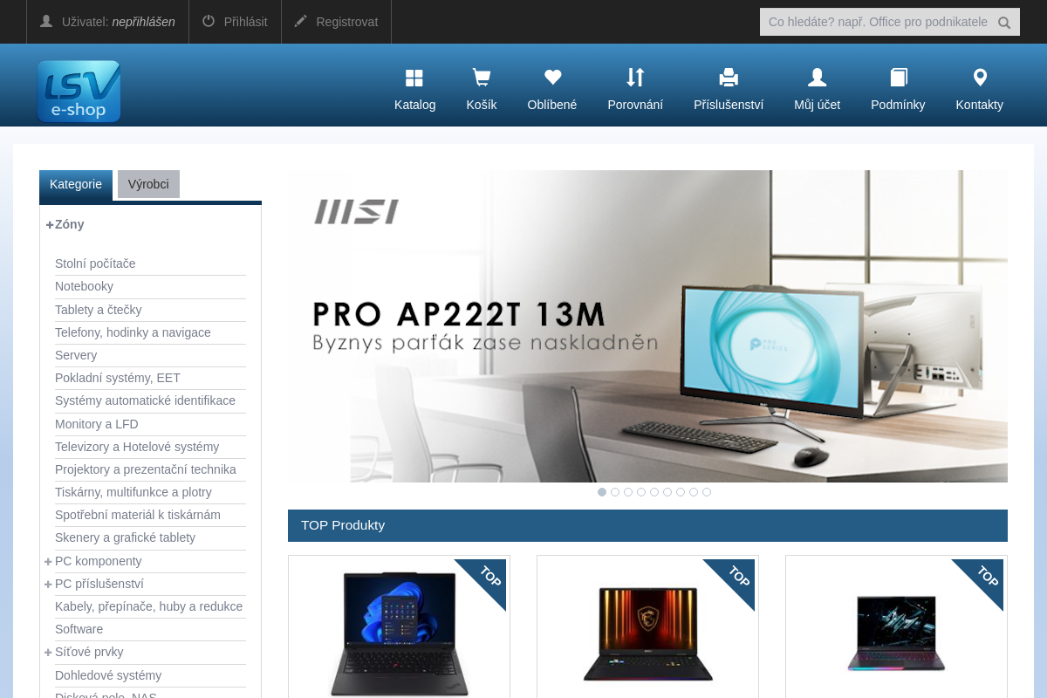The width and height of the screenshot is (1047, 698).
Task: Select the third banner slide dot
Action: (x=628, y=492)
